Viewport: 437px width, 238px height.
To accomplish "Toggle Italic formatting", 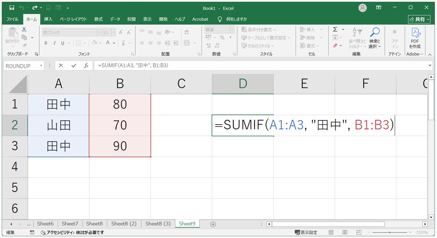I will pos(54,43).
